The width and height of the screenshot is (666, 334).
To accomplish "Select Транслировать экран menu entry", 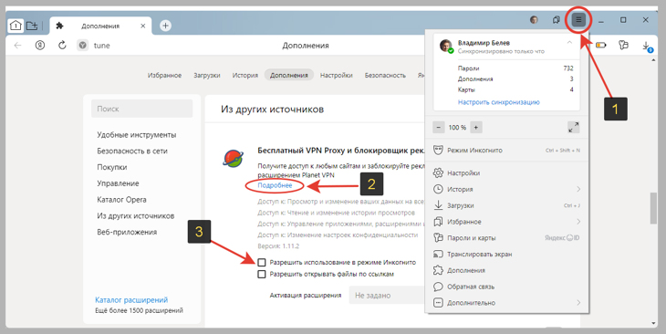I will click(506, 254).
